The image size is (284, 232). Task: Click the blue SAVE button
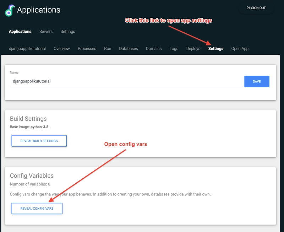(257, 81)
